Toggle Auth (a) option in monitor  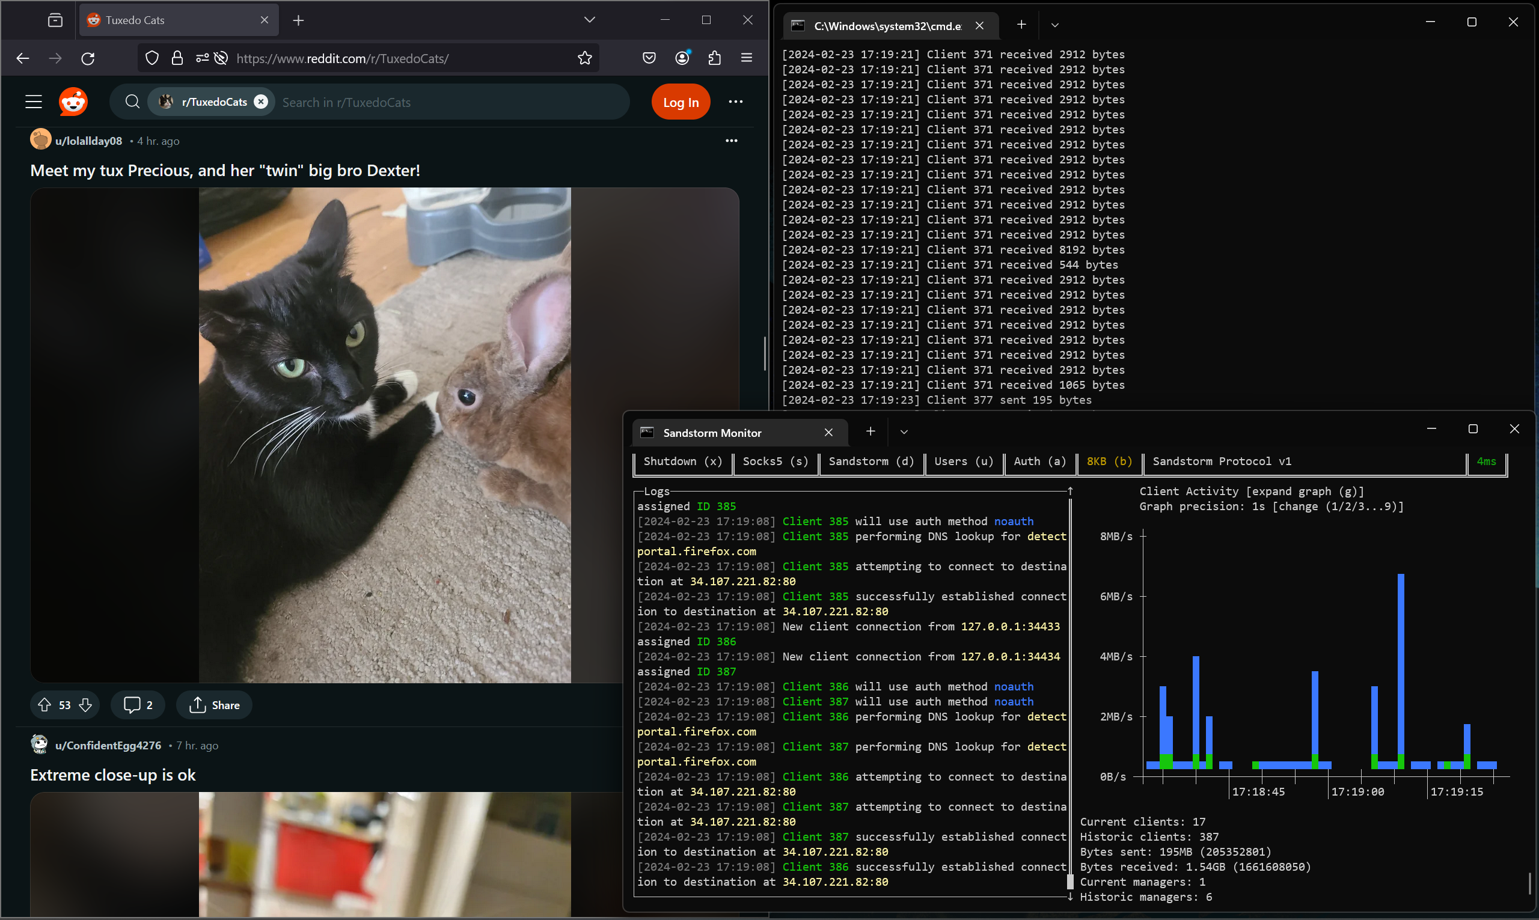tap(1039, 462)
